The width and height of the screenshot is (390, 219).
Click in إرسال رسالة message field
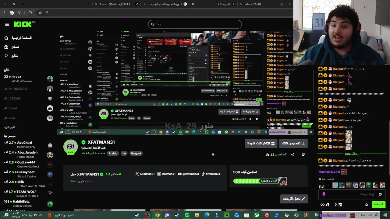352,194
